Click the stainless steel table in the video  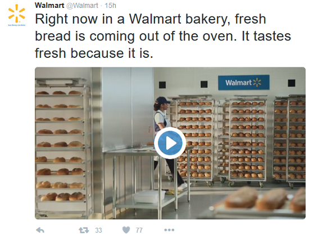coord(146,178)
